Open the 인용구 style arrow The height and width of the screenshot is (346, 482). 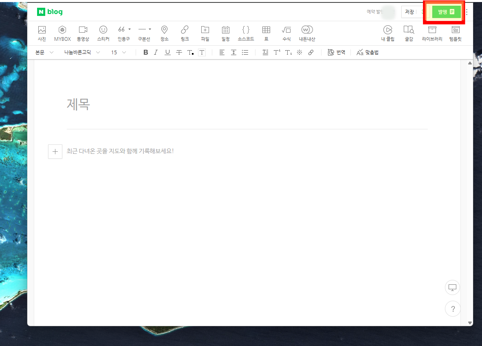130,29
